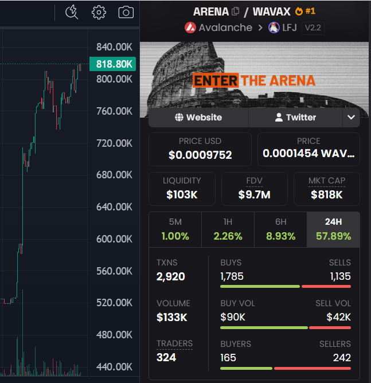Viewport: 371px width, 383px height.
Task: Click the 440.00K price axis label
Action: tap(114, 367)
